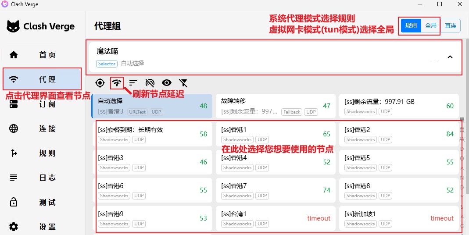Switch to 直连 direct mode

tap(451, 26)
